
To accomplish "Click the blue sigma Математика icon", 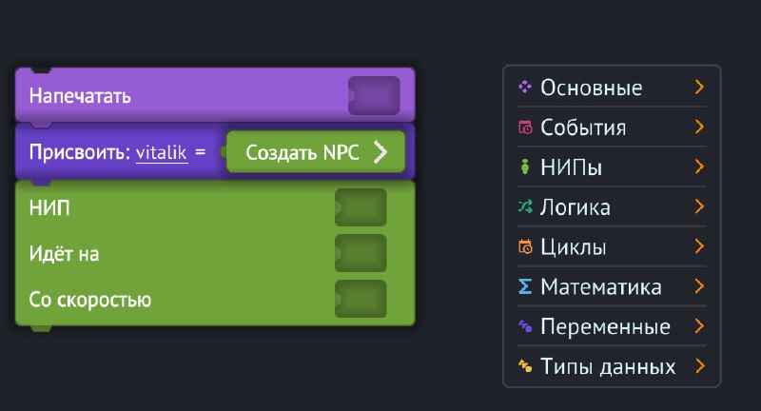I will (x=525, y=286).
